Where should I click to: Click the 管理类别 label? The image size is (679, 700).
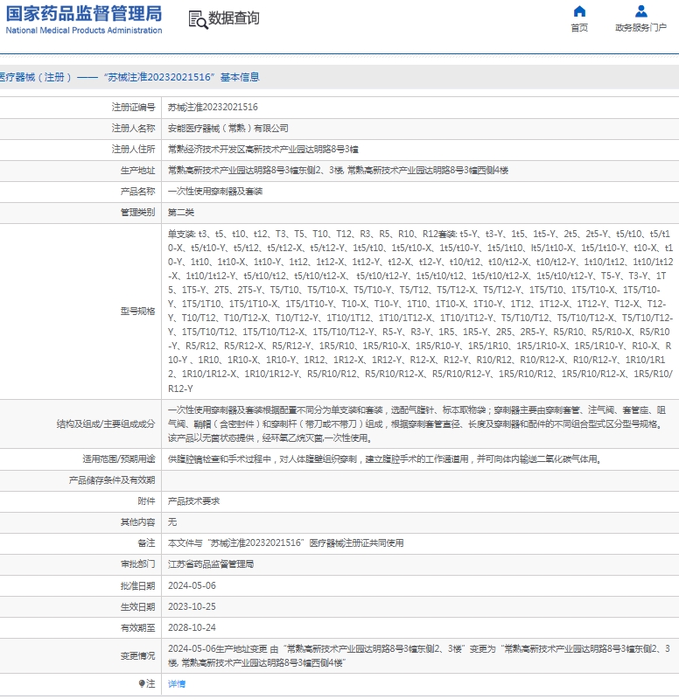coord(137,212)
